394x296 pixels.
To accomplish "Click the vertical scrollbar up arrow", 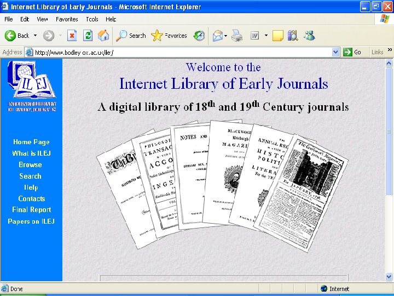I will pyautogui.click(x=389, y=63).
